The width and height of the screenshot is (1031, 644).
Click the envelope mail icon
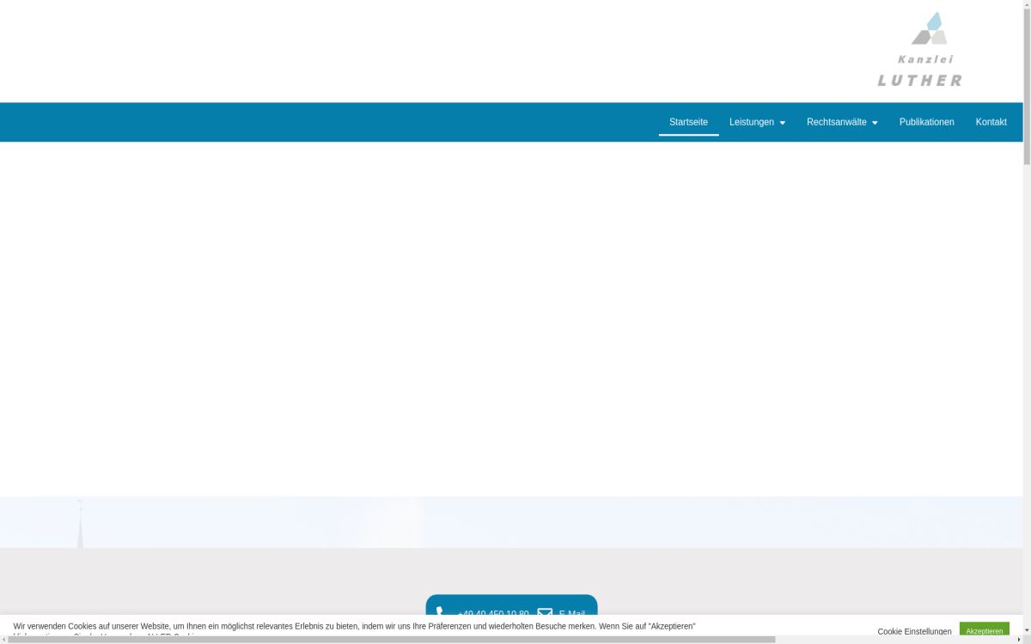click(545, 613)
